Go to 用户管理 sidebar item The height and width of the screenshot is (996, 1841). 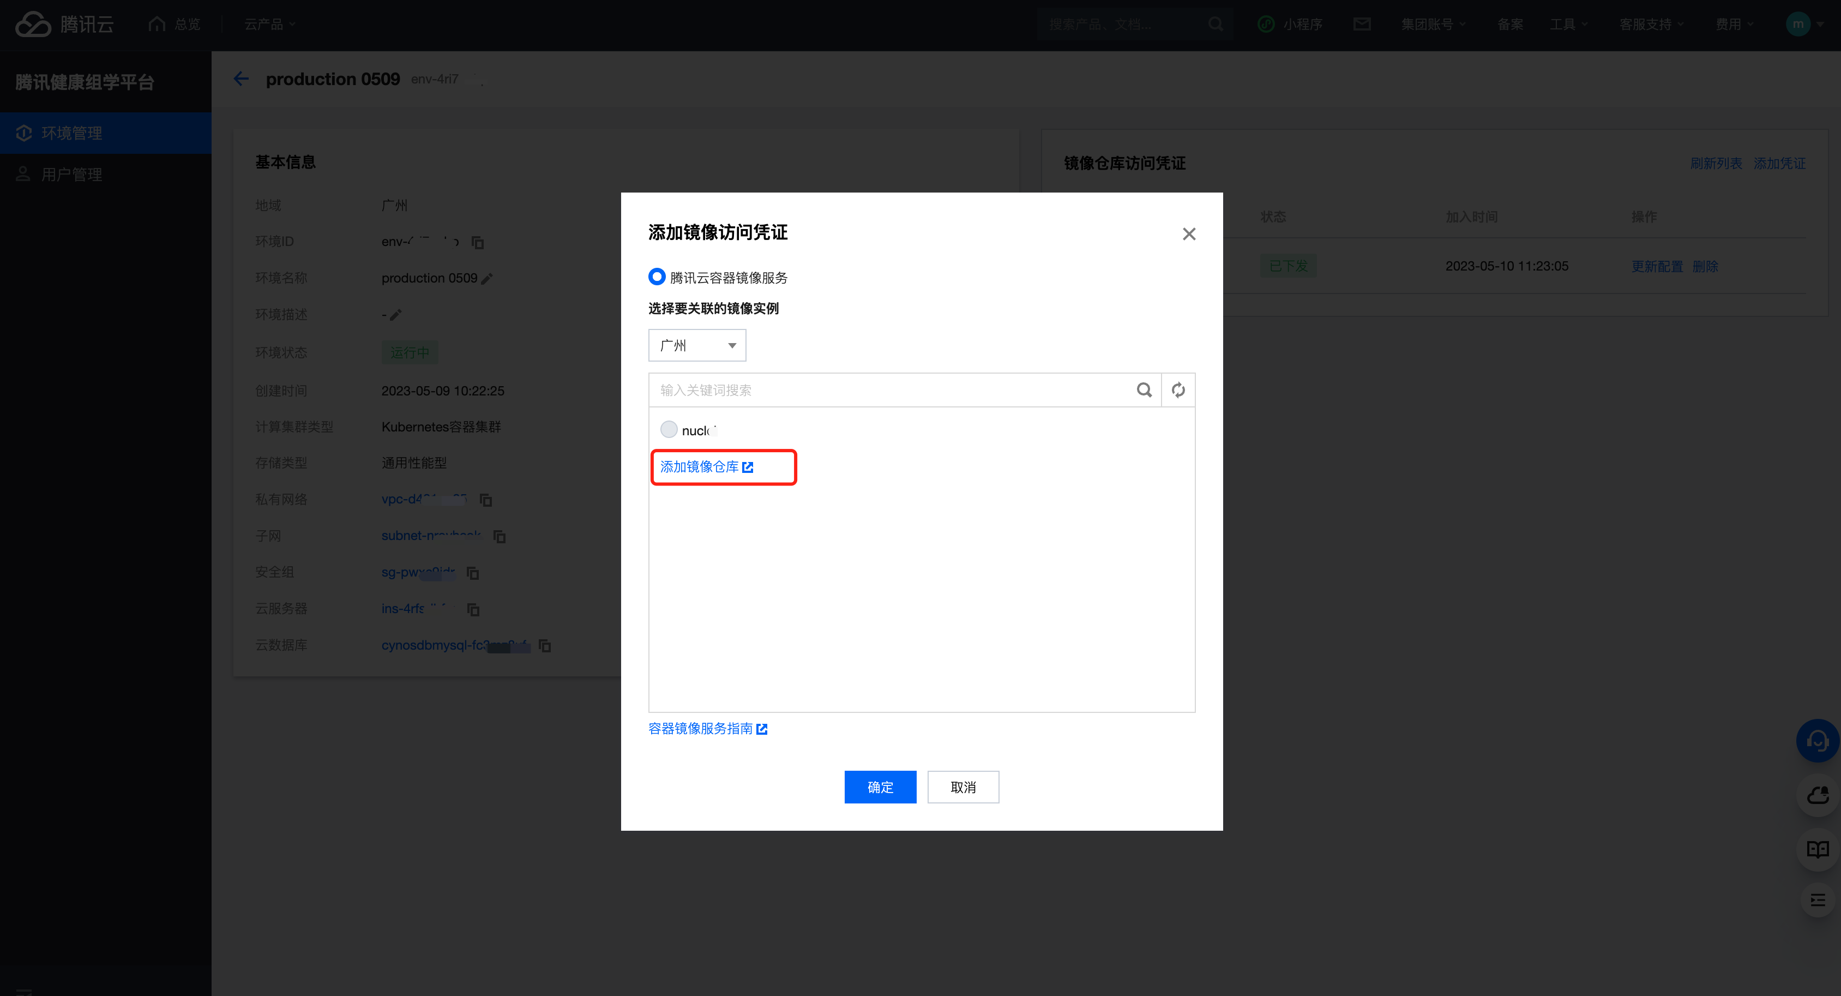tap(71, 175)
